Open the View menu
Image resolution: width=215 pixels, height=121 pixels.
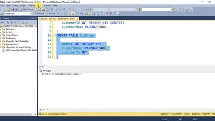click(8, 5)
